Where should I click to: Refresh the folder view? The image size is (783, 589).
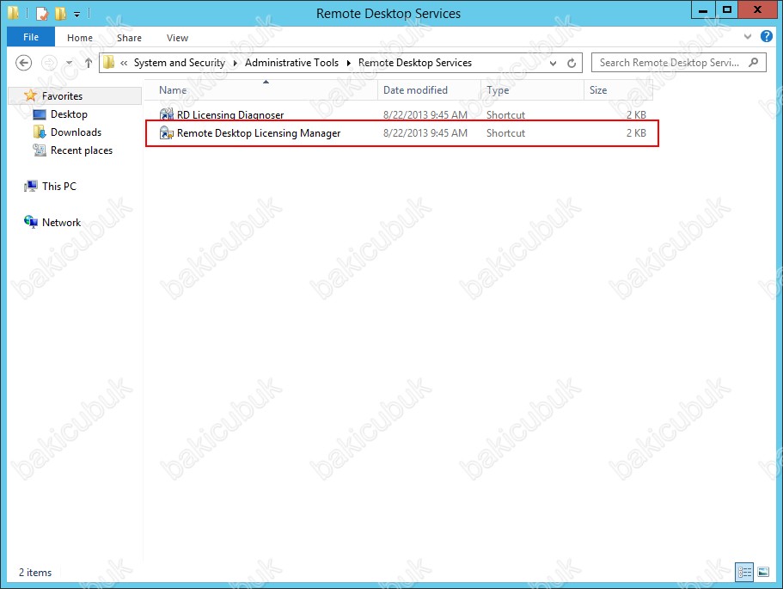coord(572,63)
